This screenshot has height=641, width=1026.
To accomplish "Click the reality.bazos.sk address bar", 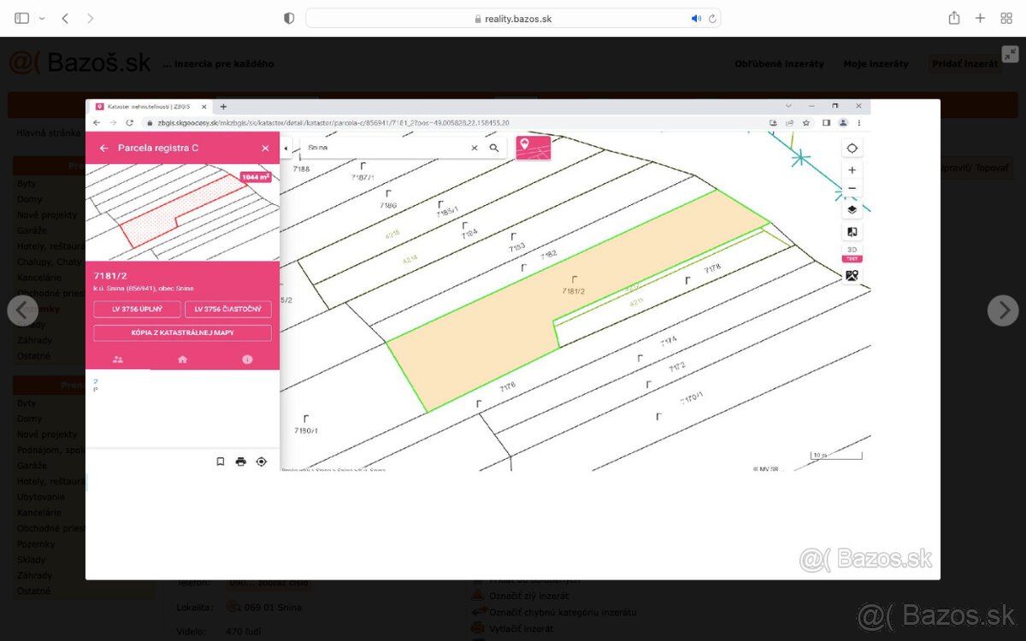I will pos(513,18).
